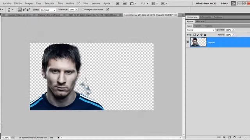The height and width of the screenshot is (140, 250).
Task: Select continuous sampling mode icon
Action: click(x=20, y=10)
